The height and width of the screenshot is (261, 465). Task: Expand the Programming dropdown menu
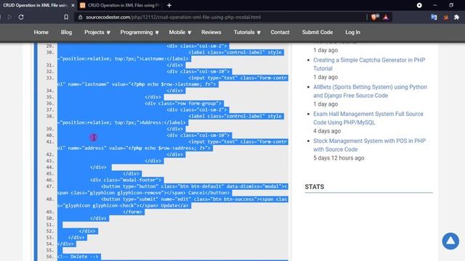coord(139,32)
